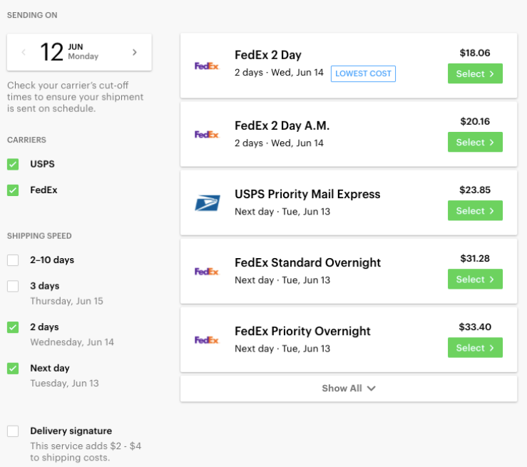The width and height of the screenshot is (527, 467).
Task: Click the $18.06 price
Action: [x=475, y=53]
